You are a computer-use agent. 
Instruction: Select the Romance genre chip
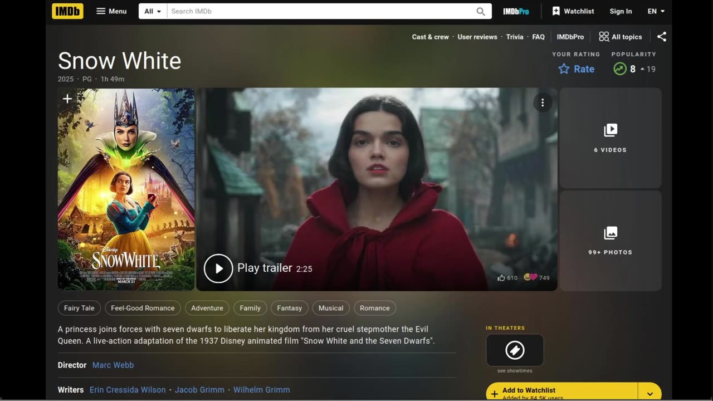tap(375, 308)
